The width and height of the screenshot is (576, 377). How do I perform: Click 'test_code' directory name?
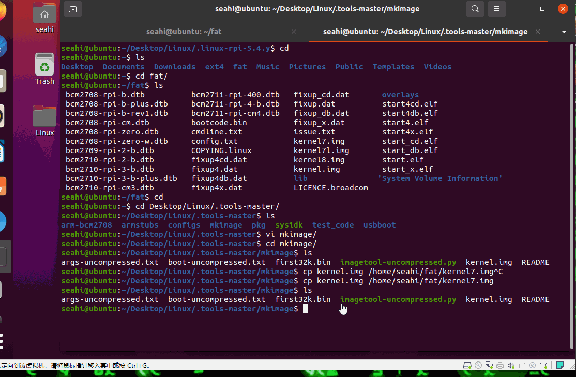(333, 225)
